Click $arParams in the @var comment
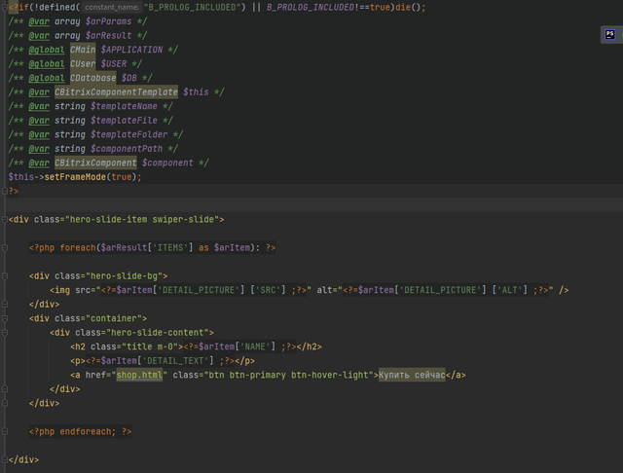623x473 pixels. click(x=108, y=21)
